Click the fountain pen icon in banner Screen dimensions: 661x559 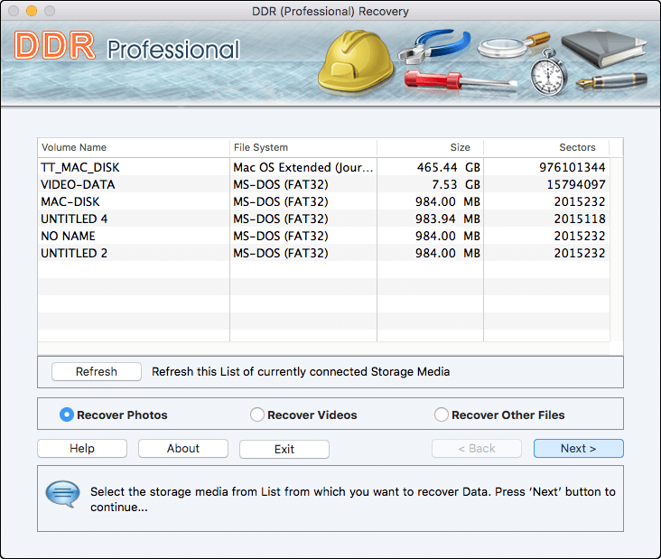pos(611,80)
